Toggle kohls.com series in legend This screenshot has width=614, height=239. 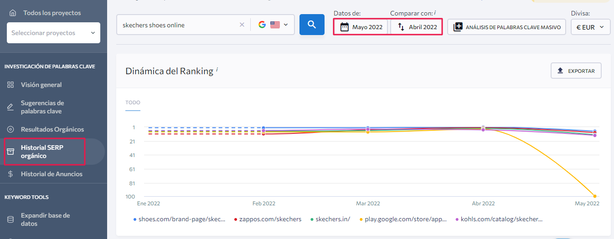pyautogui.click(x=499, y=219)
